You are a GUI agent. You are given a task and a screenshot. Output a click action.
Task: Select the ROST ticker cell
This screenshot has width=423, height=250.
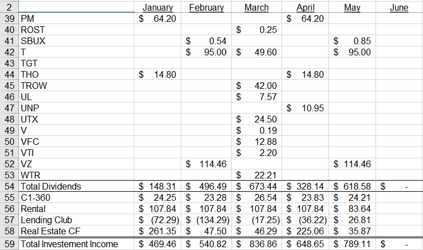pos(76,30)
